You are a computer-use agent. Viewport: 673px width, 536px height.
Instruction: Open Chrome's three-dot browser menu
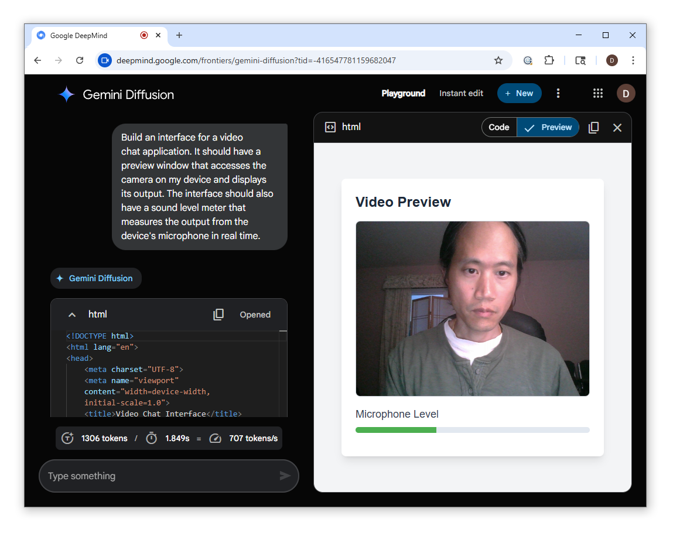point(633,60)
